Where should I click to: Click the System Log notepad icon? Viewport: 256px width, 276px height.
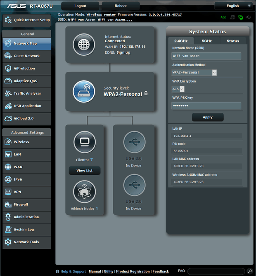[8, 229]
